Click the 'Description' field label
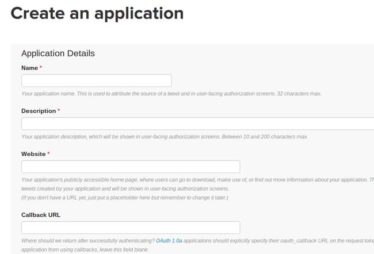This screenshot has width=374, height=254. [x=39, y=111]
